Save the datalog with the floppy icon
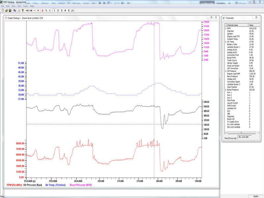The image size is (264, 198). click(10, 11)
